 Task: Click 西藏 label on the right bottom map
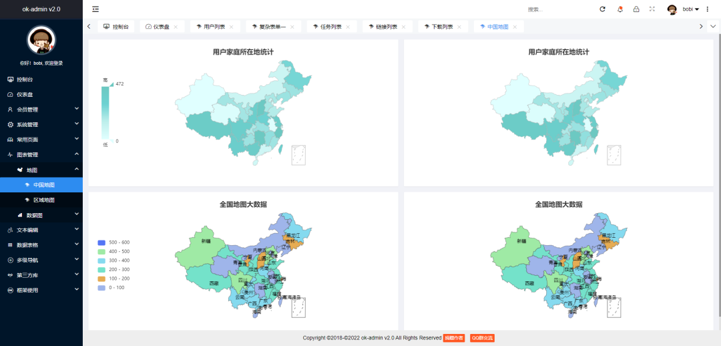[x=529, y=283]
